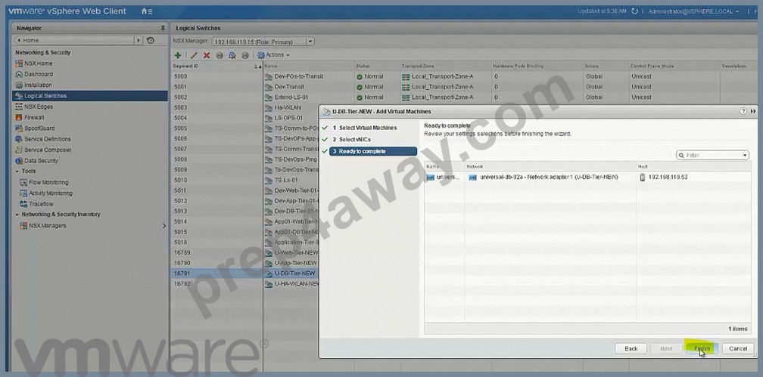Click the Navigator forward arrow
This screenshot has width=763, height=377.
(139, 40)
